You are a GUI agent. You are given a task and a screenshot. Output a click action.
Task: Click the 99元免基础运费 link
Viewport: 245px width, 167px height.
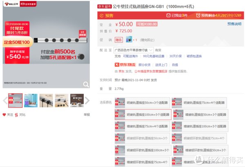pos(154,56)
